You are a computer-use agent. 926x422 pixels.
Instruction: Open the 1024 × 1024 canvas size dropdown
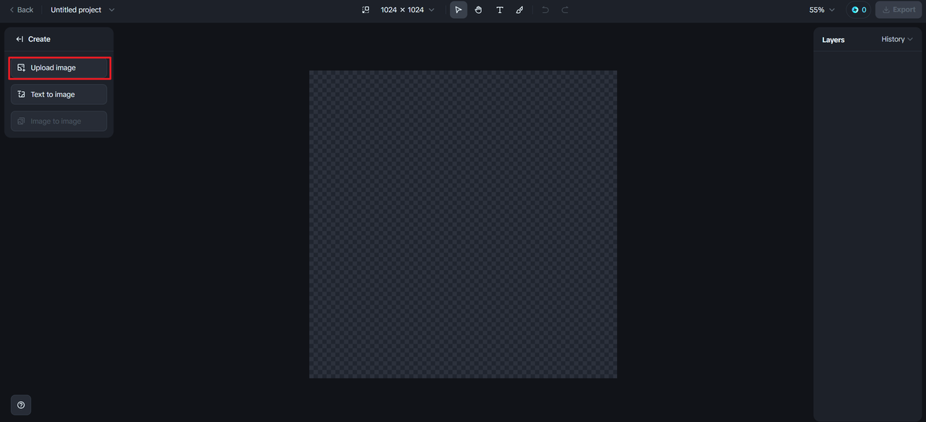pyautogui.click(x=407, y=10)
